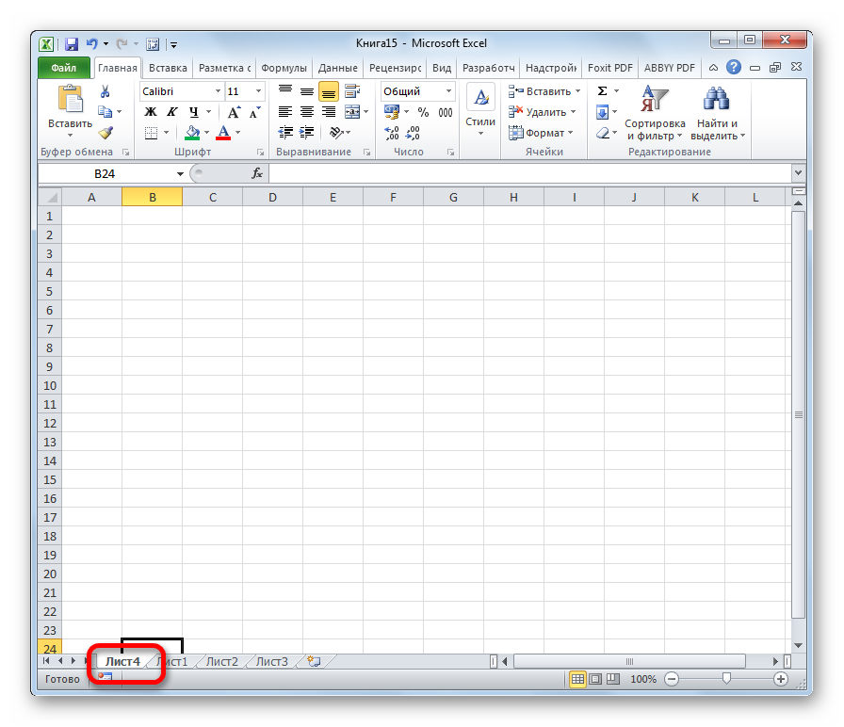Click the AutoSum sigma icon
The height and width of the screenshot is (727, 844).
602,91
